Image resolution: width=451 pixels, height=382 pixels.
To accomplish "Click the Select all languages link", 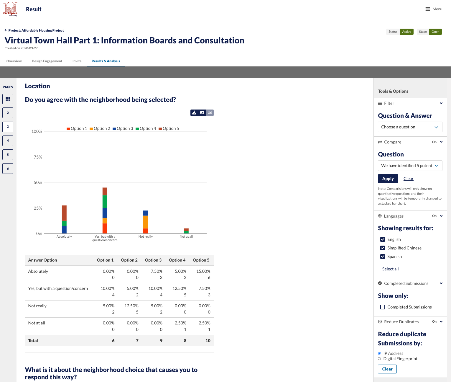I will coord(390,269).
